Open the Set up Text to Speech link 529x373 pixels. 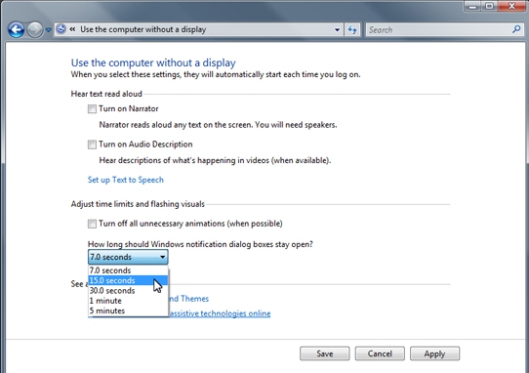click(126, 180)
